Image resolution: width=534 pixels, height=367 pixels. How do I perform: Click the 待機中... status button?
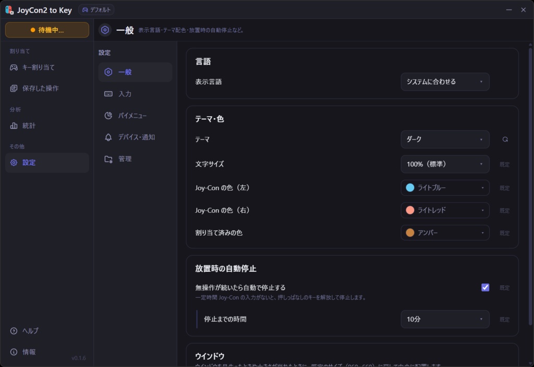tap(47, 30)
